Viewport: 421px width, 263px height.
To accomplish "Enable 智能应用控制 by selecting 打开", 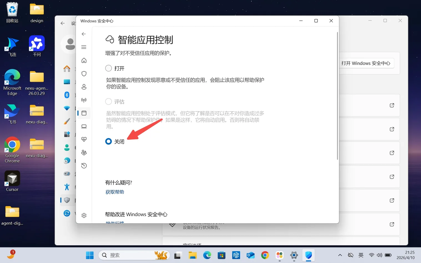I will click(x=109, y=68).
